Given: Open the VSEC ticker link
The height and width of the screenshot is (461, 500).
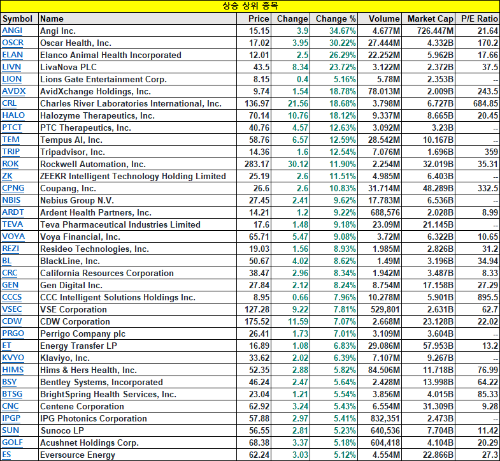Looking at the screenshot, I should pyautogui.click(x=12, y=310).
